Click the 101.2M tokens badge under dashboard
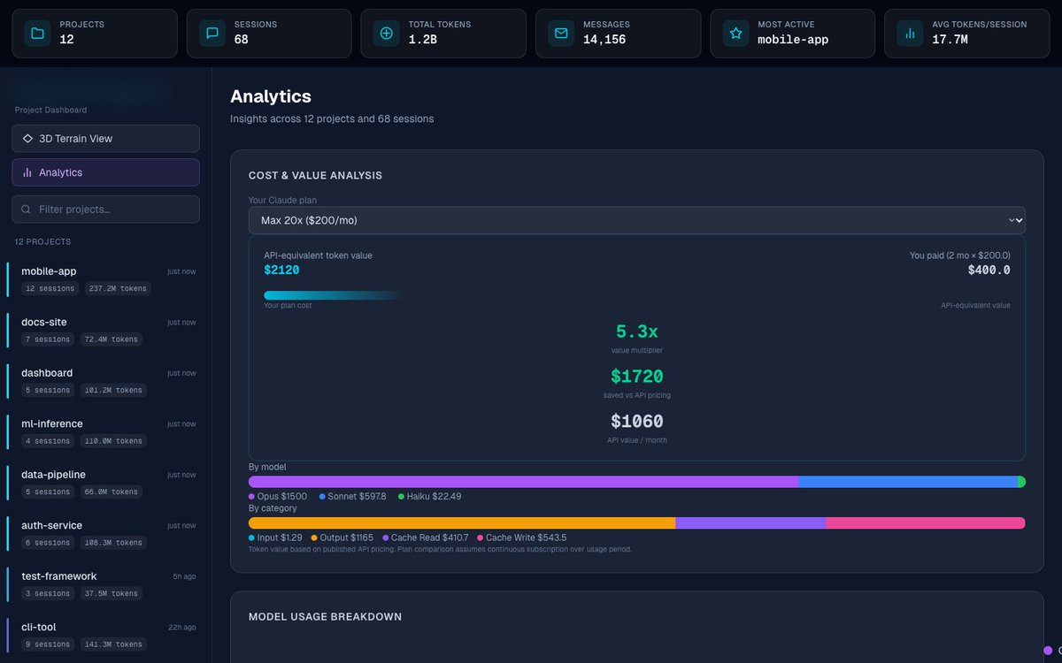The width and height of the screenshot is (1062, 663). [112, 391]
